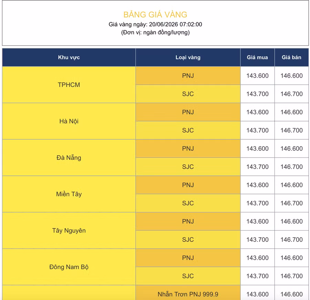Click sell price 146.700 for Đông Nam Bộ SJC

click(x=291, y=276)
